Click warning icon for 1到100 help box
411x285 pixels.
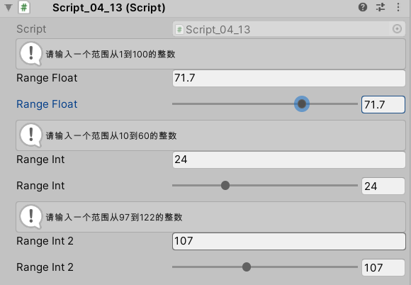31,54
